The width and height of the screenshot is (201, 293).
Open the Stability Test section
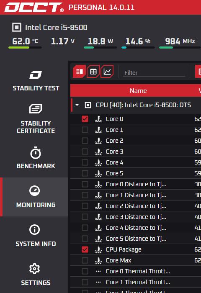click(36, 81)
